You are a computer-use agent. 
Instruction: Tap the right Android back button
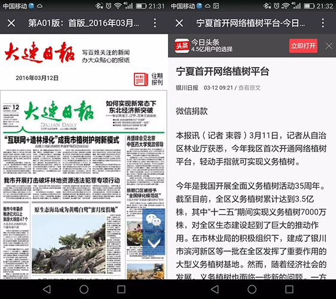(215, 289)
